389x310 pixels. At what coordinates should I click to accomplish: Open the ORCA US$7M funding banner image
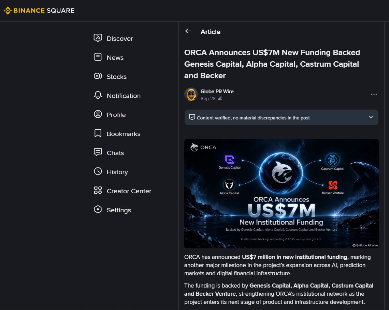coord(281,194)
